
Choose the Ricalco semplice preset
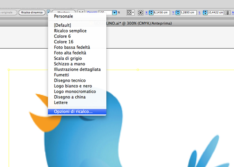click(x=70, y=31)
